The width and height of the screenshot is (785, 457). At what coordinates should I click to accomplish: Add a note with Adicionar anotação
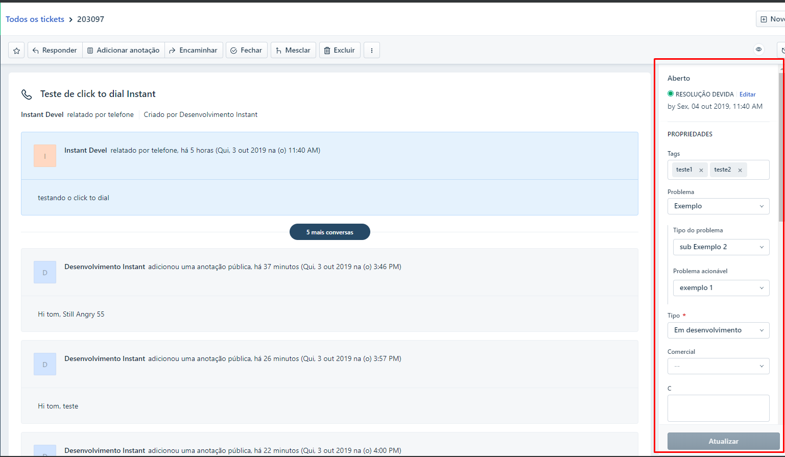point(123,50)
